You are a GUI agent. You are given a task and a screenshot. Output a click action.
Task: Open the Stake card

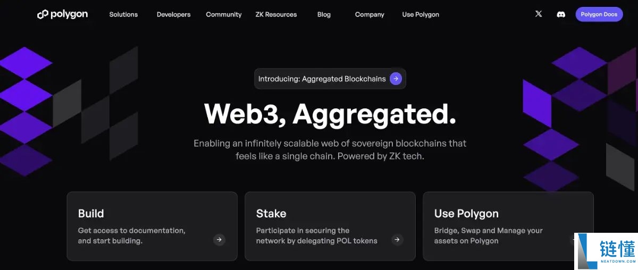tap(330, 226)
